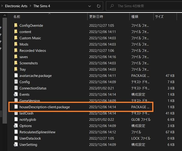
Task: Focus the The Sims 4の検索 search box
Action: pyautogui.click(x=144, y=6)
